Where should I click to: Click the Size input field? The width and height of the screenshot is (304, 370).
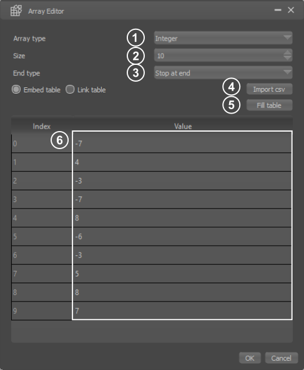(218, 56)
